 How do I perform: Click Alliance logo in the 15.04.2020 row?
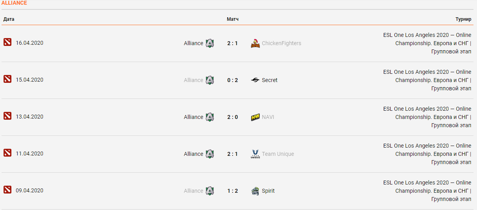point(210,80)
